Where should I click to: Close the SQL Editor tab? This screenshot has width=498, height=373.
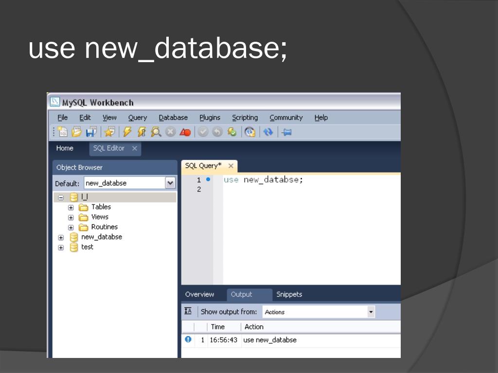(135, 148)
